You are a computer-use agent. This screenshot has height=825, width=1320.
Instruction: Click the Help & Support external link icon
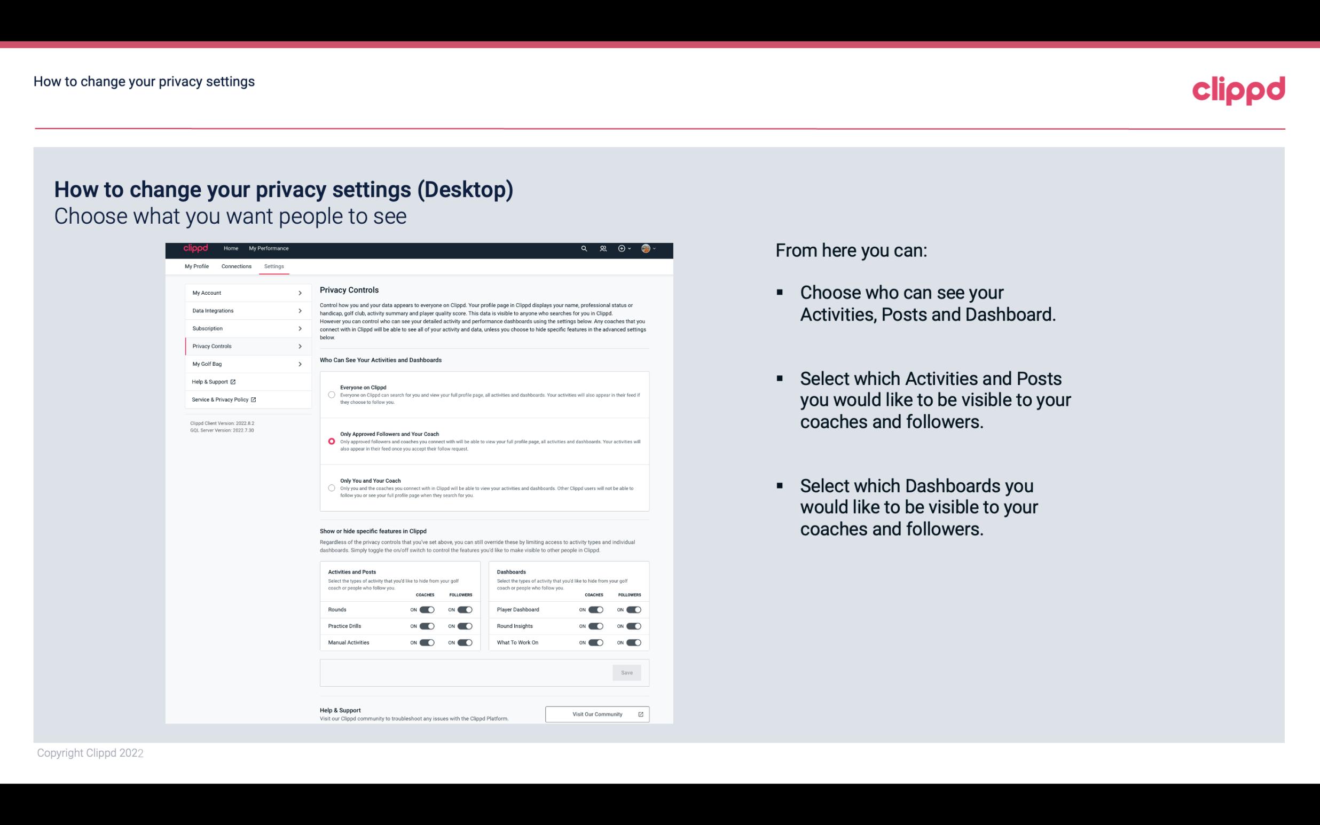click(x=233, y=381)
